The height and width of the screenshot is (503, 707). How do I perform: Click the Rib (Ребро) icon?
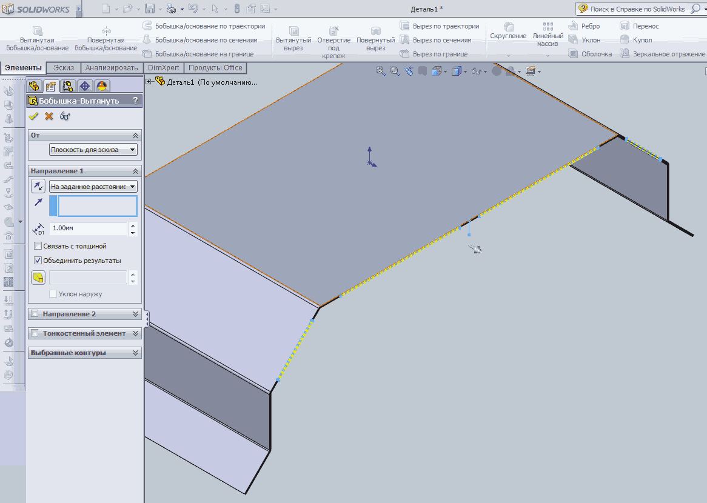click(573, 25)
